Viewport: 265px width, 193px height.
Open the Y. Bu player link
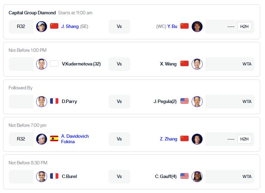click(172, 26)
